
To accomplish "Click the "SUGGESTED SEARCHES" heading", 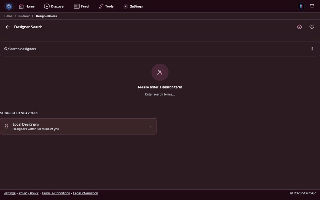I will pyautogui.click(x=19, y=113).
